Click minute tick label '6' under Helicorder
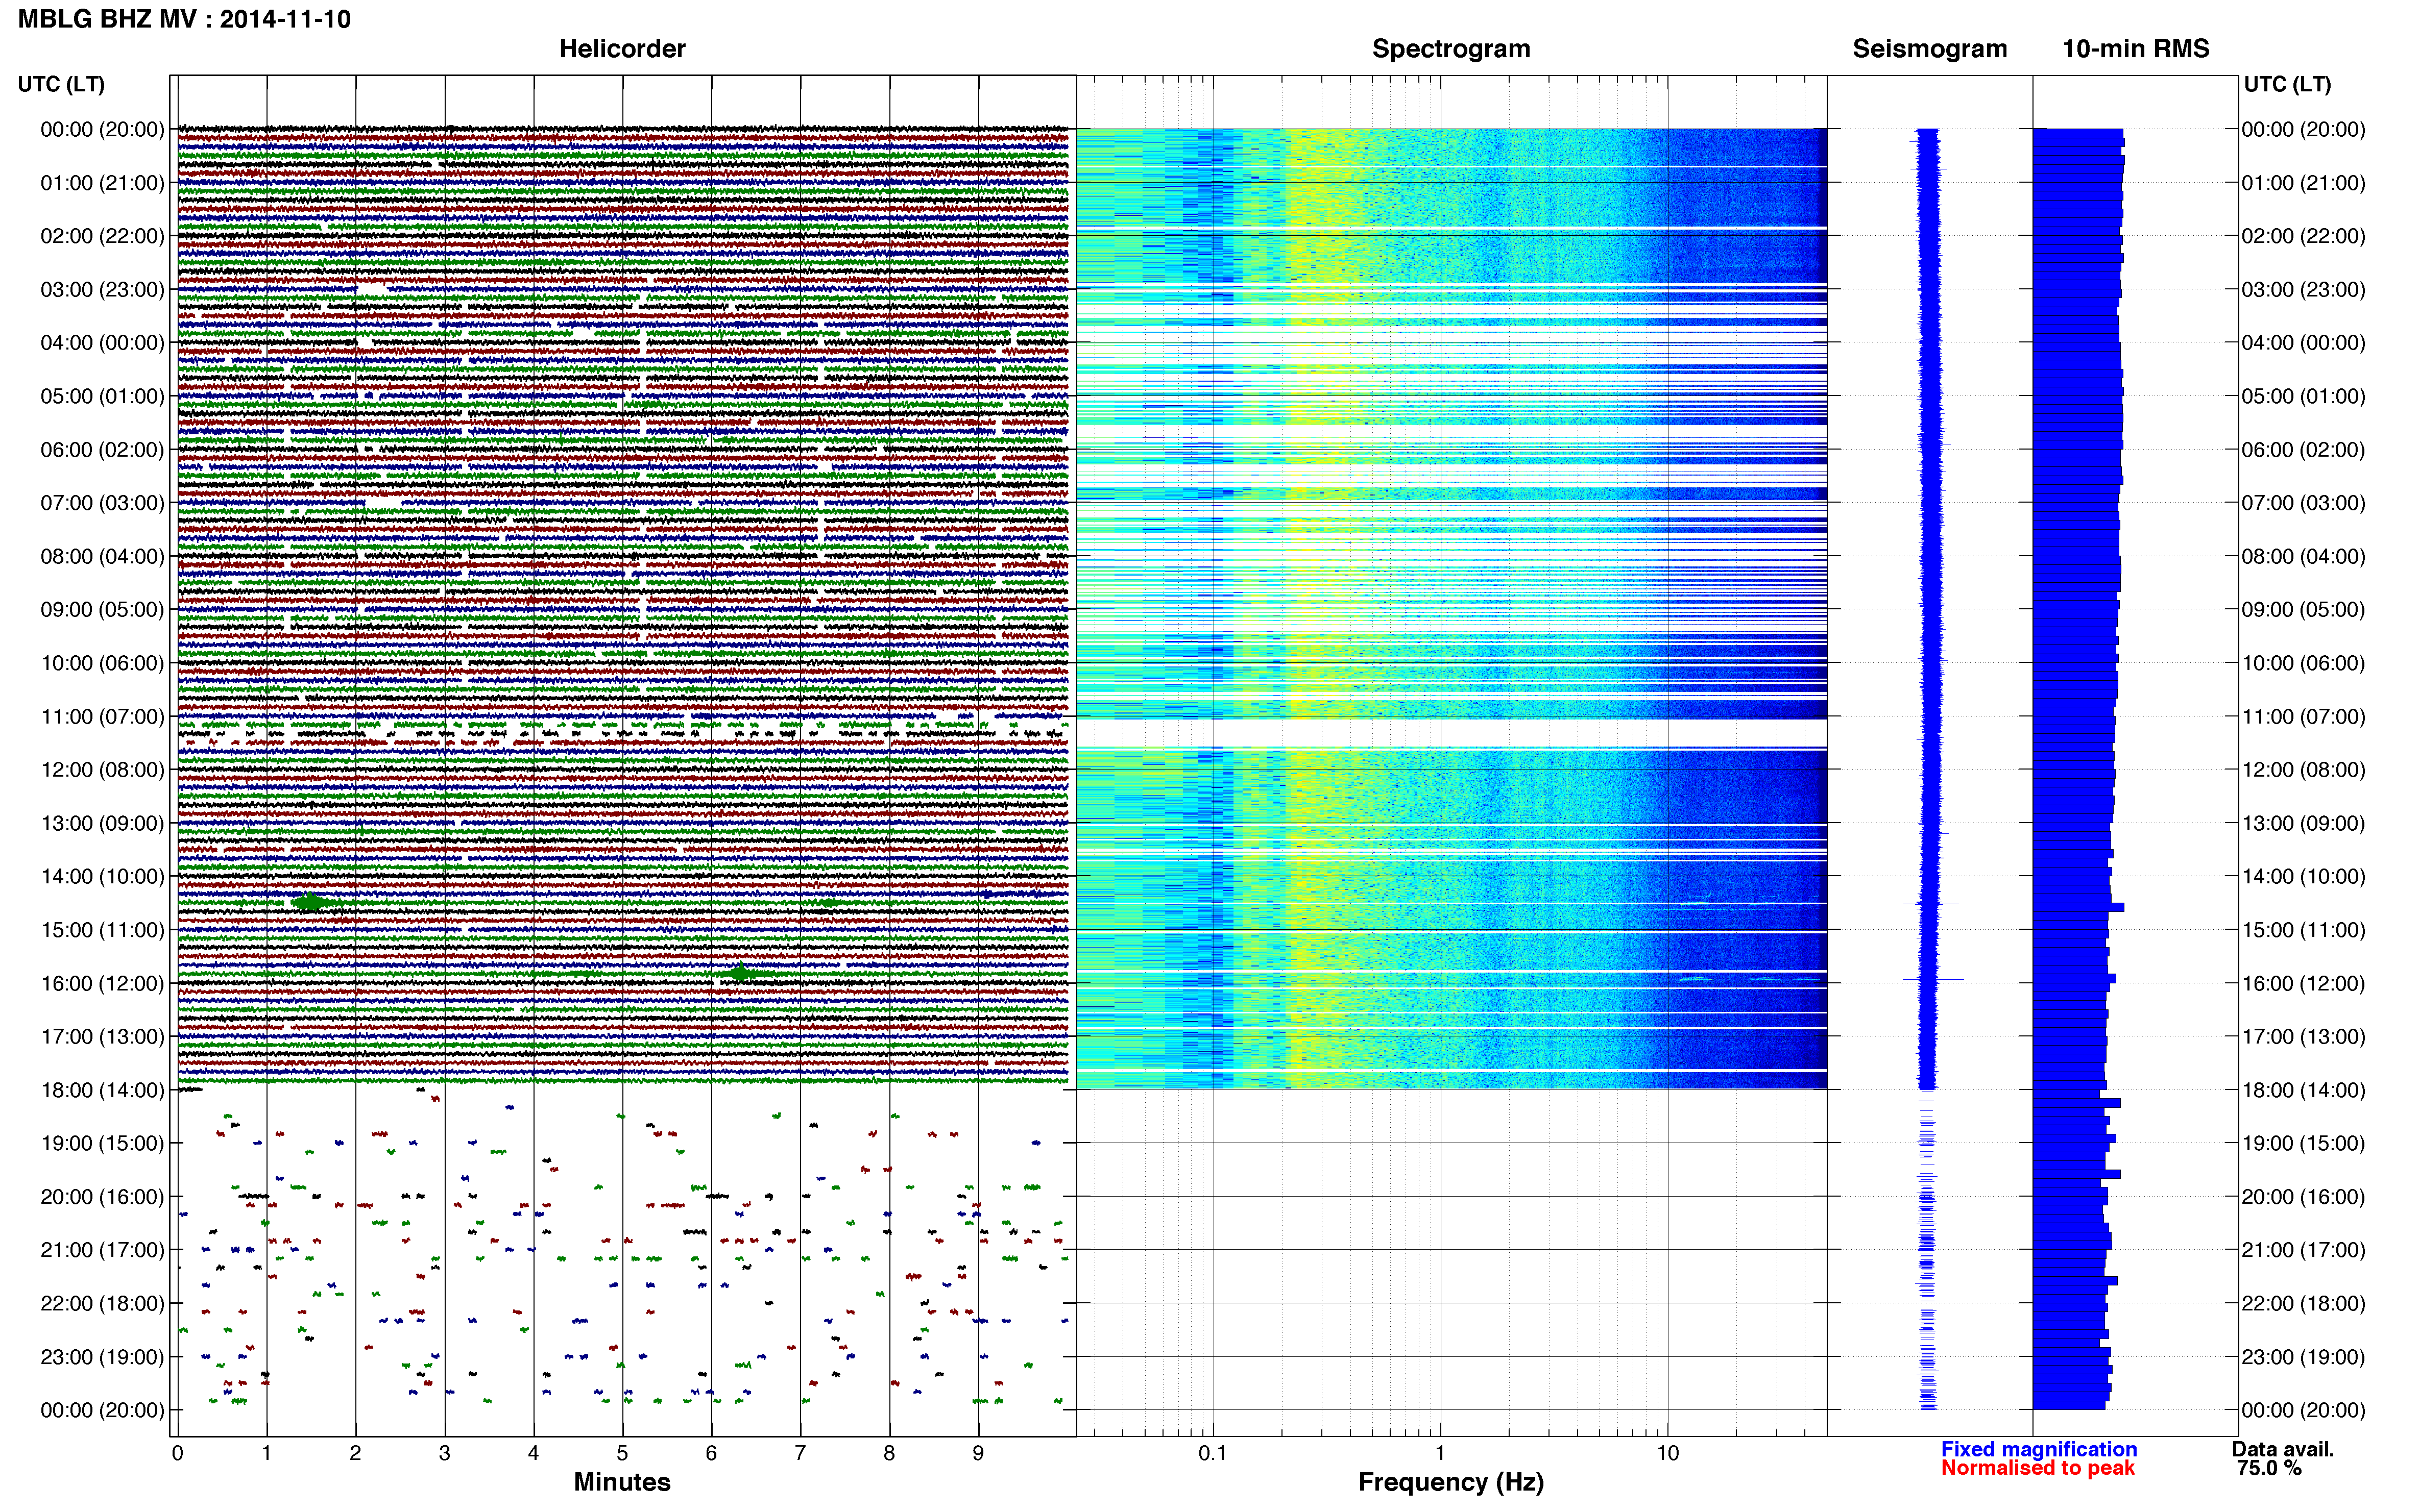 (x=711, y=1453)
